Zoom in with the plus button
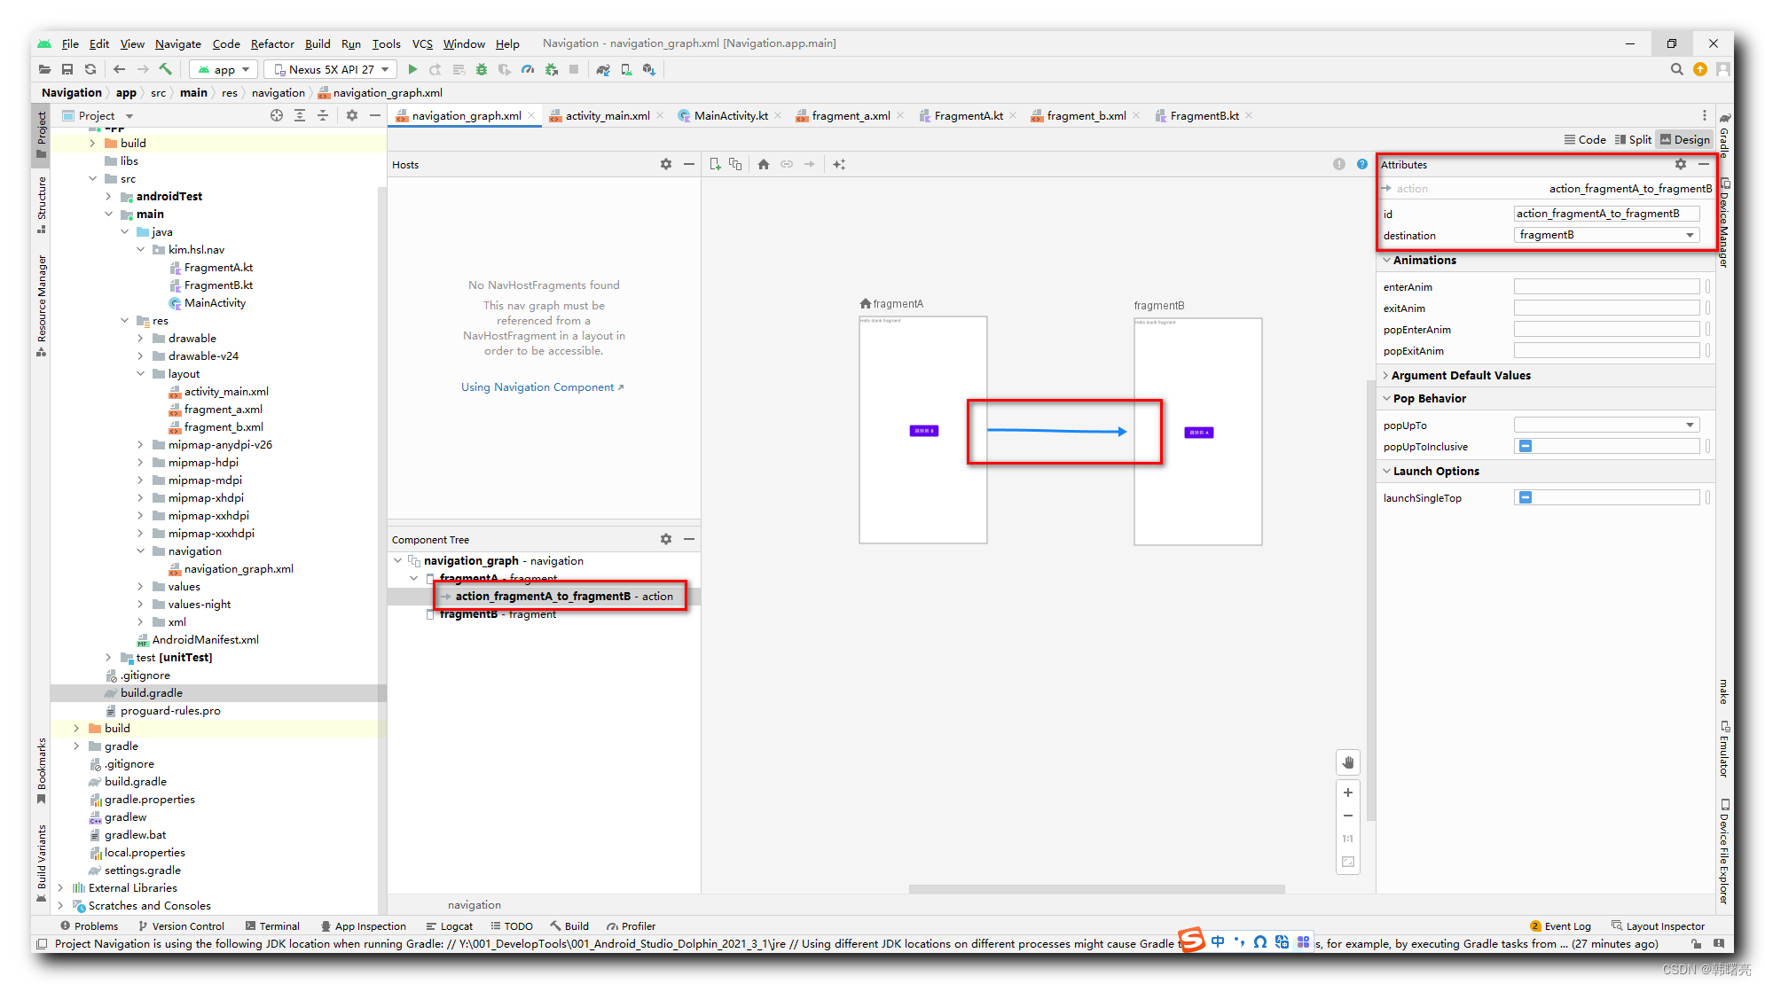Viewport: 1765px width, 984px height. [x=1348, y=793]
